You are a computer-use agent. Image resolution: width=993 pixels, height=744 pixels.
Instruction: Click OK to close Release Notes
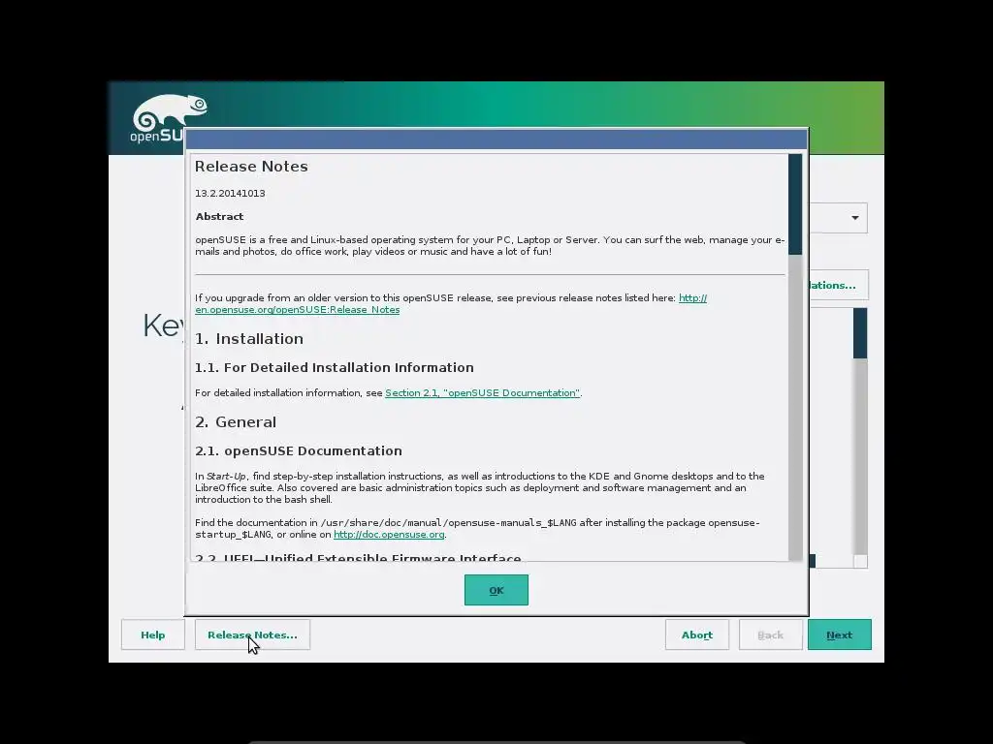[496, 590]
